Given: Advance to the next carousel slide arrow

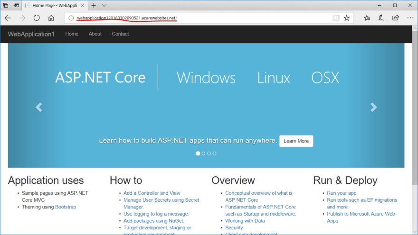Looking at the screenshot, I should click(373, 108).
